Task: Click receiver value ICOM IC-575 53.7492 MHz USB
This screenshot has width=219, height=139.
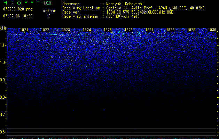Action: (140, 12)
